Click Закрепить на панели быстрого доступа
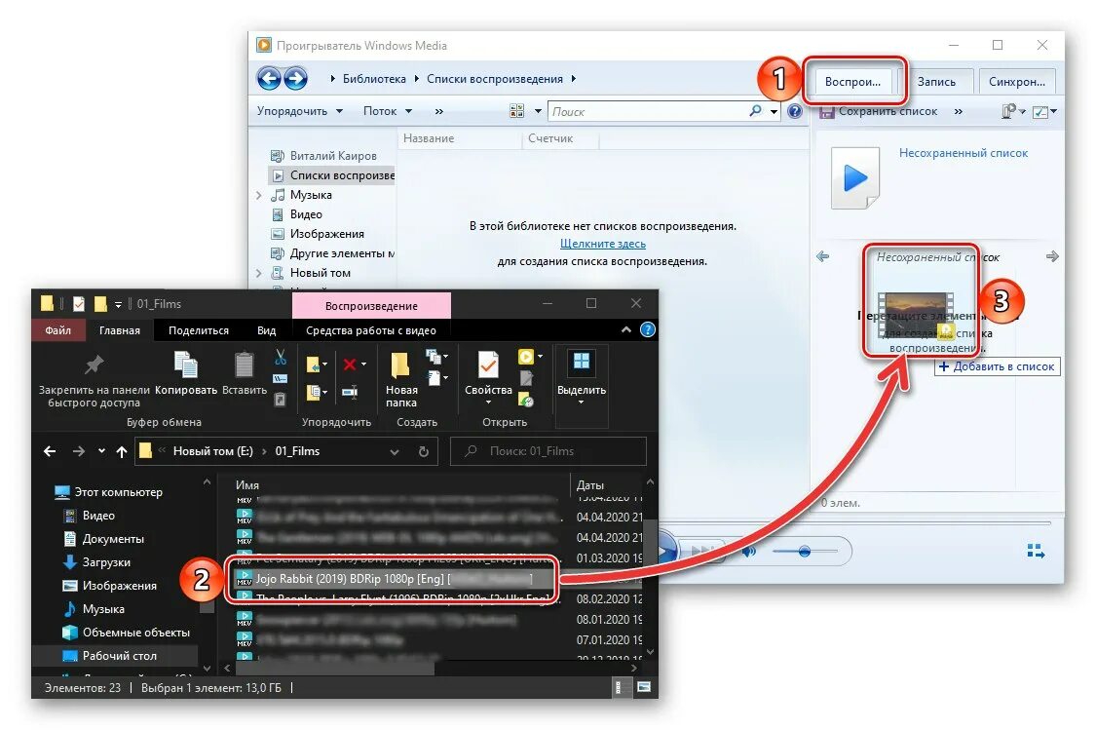Image resolution: width=1096 pixels, height=730 pixels. click(94, 381)
